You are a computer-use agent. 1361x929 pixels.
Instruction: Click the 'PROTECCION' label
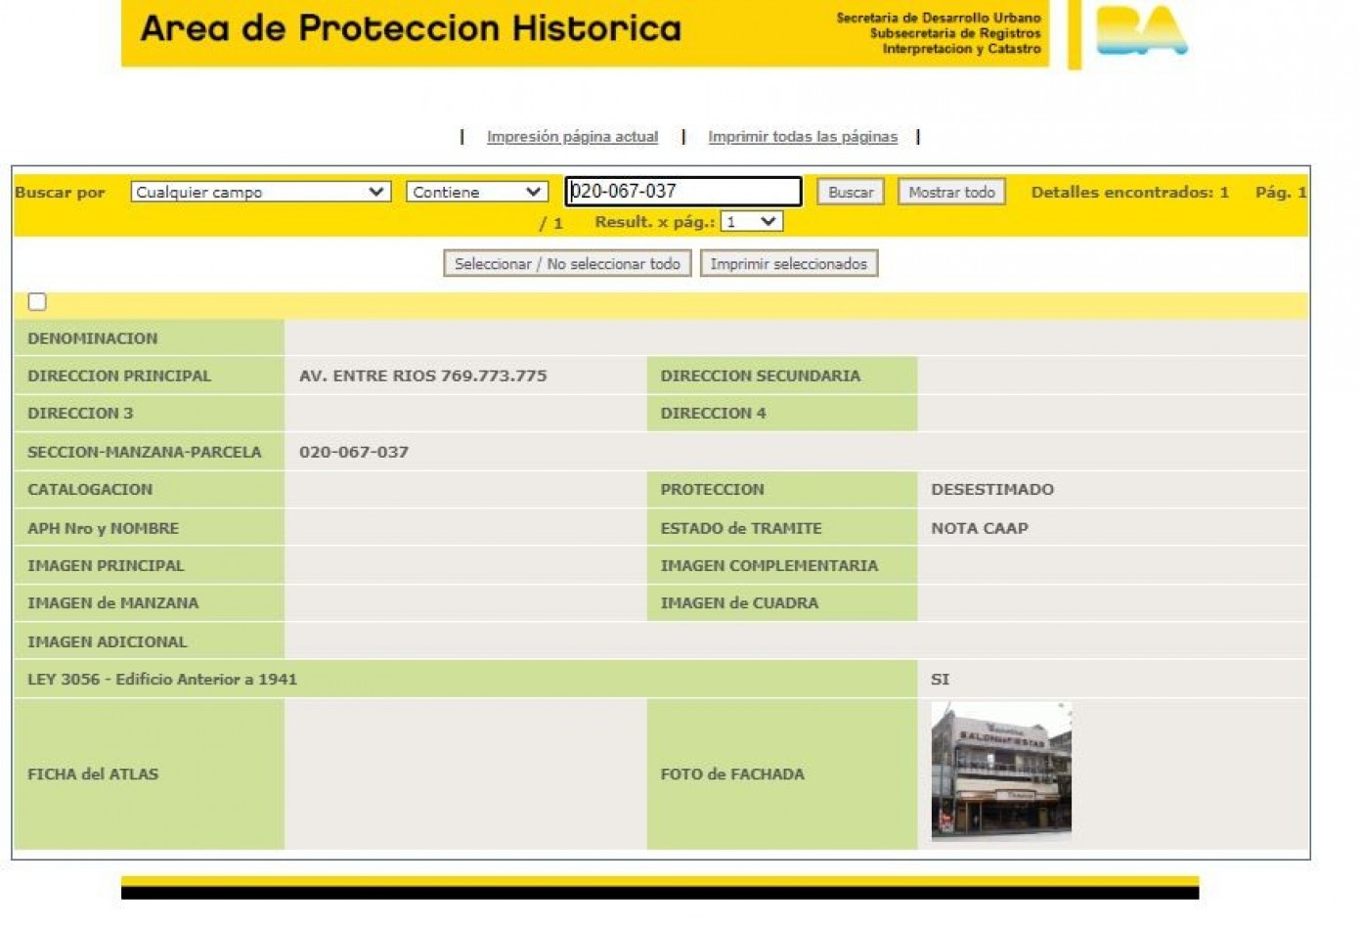pyautogui.click(x=712, y=489)
